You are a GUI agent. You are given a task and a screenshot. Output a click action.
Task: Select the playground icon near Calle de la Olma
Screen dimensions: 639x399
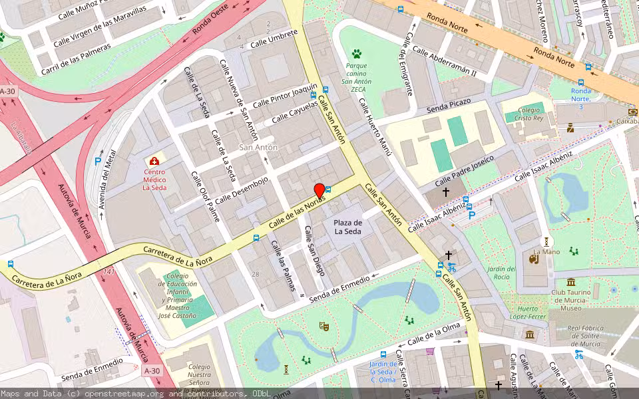408,321
